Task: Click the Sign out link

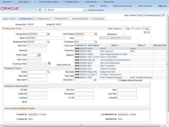Action: (x=162, y=6)
